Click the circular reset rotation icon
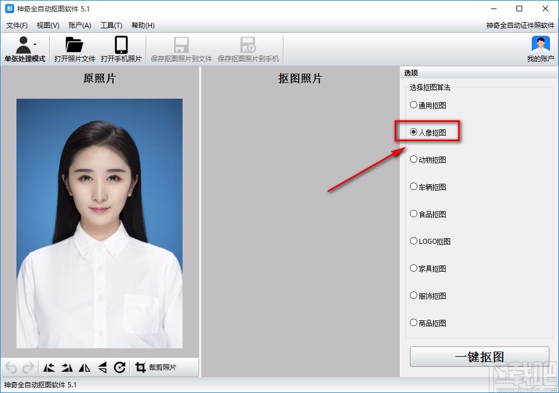The width and height of the screenshot is (559, 393). coord(120,367)
